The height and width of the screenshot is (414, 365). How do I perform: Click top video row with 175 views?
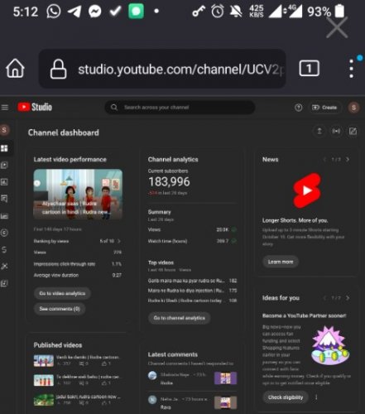(x=192, y=291)
